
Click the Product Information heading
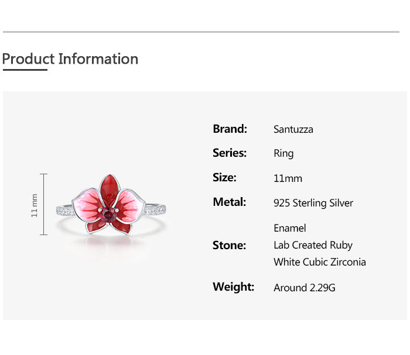[70, 59]
